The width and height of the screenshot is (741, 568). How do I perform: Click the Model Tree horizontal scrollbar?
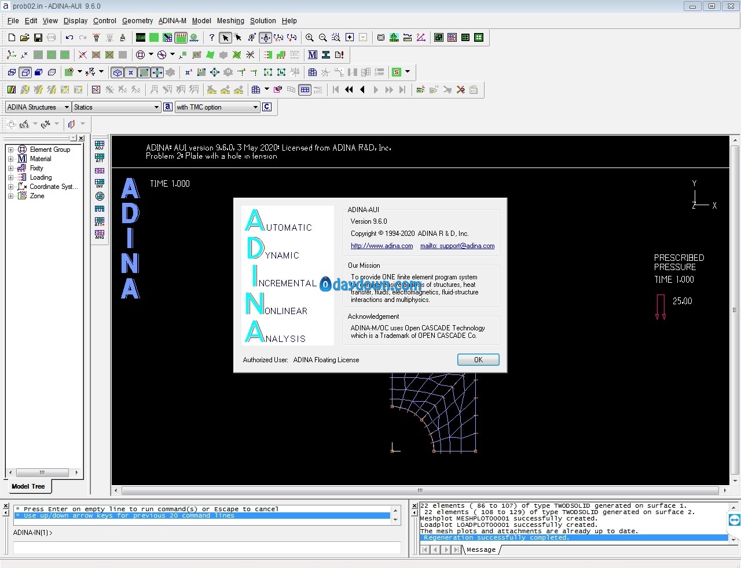coord(43,473)
